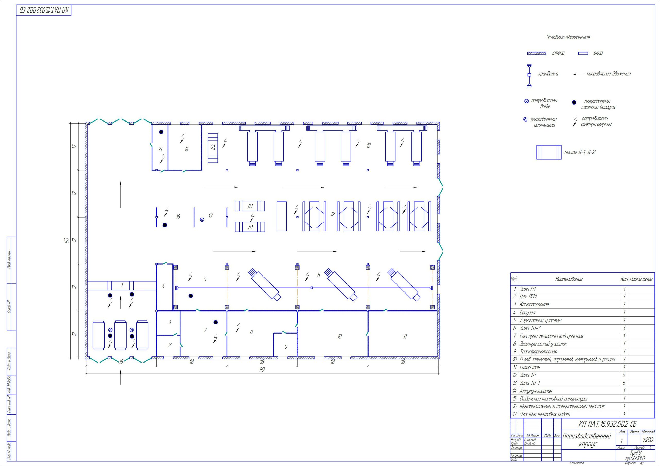
Task: Click room number 10 on the plan
Action: click(340, 336)
